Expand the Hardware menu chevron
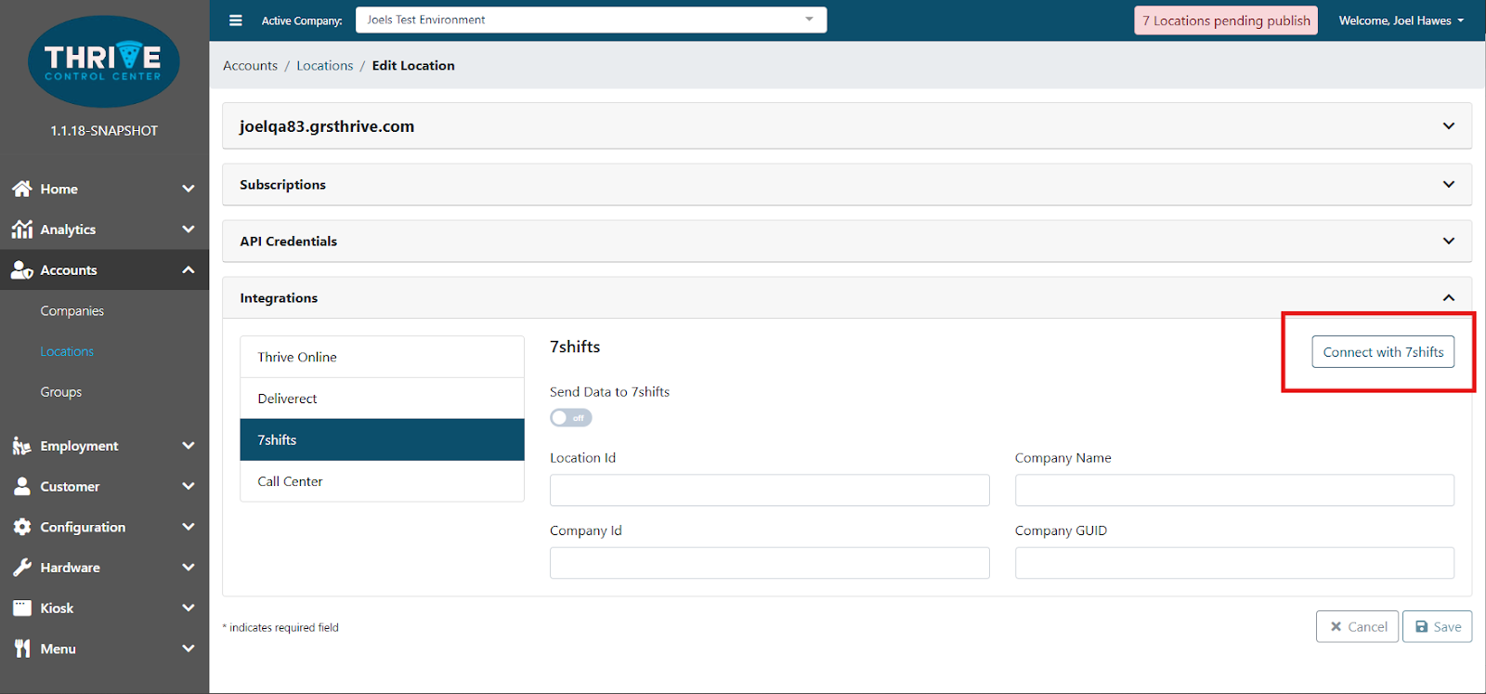 [189, 568]
